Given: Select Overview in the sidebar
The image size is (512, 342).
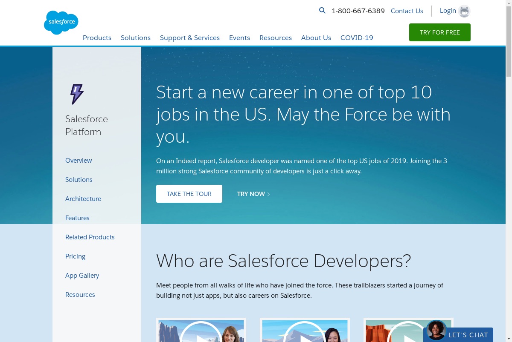Looking at the screenshot, I should pyautogui.click(x=79, y=161).
